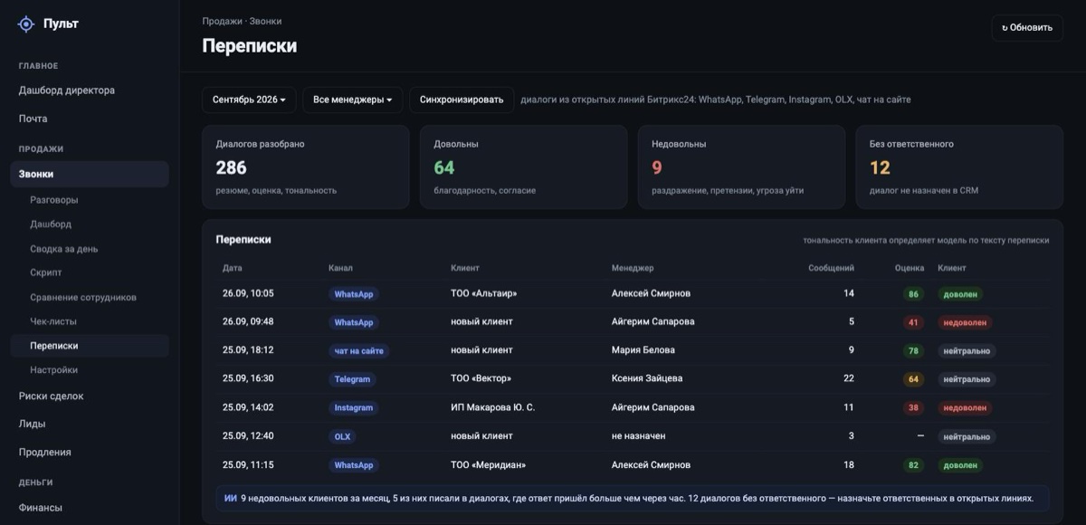Go to Почта in sidebar
The image size is (1086, 525).
pyautogui.click(x=33, y=119)
